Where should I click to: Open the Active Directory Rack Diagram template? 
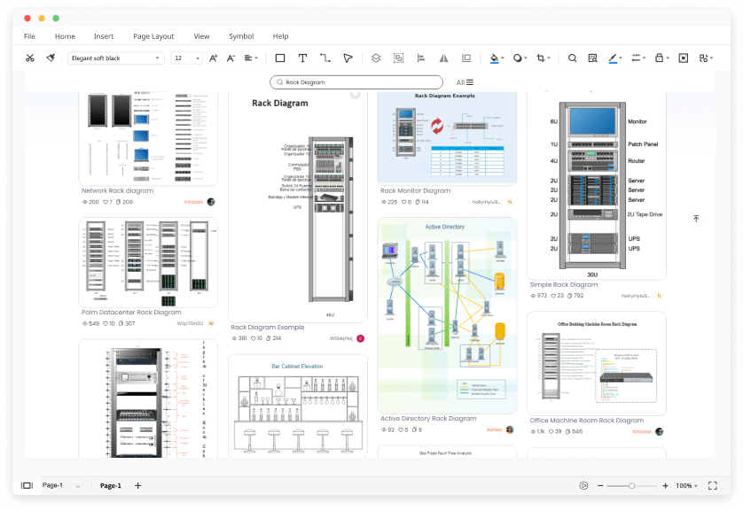447,314
